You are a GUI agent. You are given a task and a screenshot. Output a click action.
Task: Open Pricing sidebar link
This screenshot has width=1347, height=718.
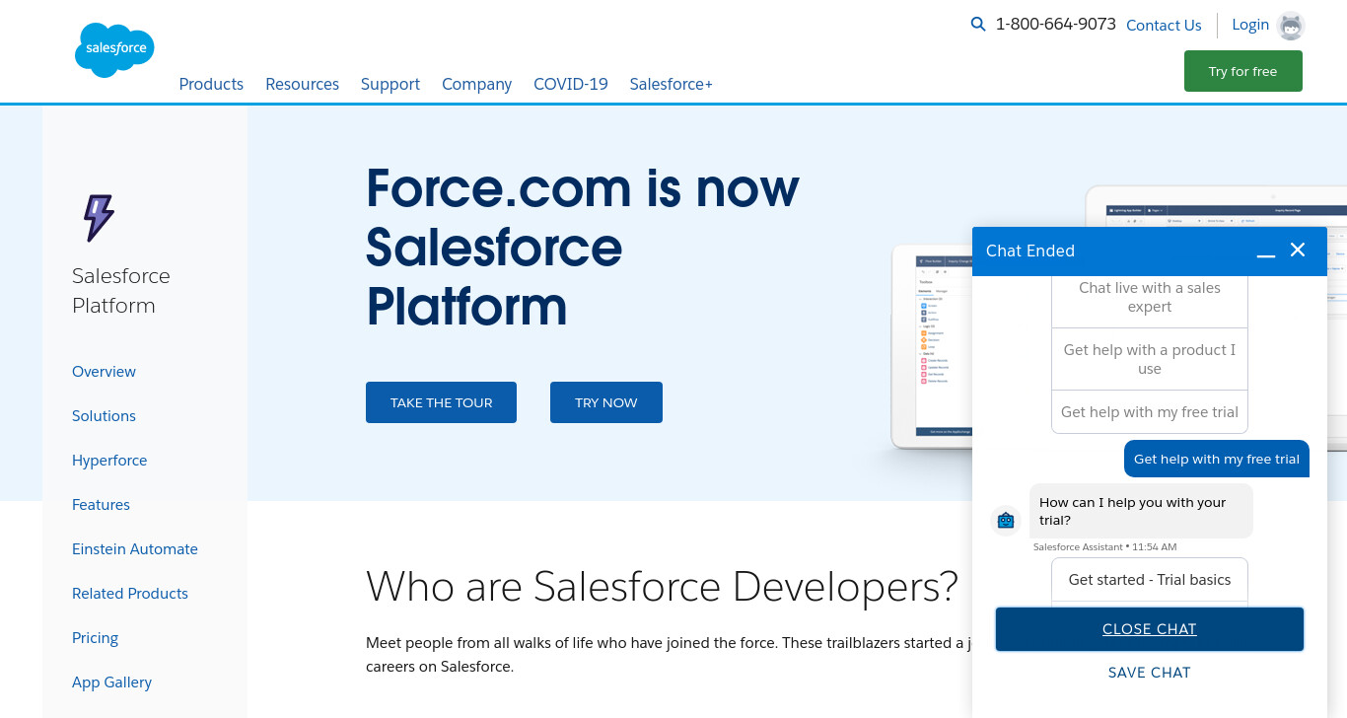pyautogui.click(x=95, y=638)
